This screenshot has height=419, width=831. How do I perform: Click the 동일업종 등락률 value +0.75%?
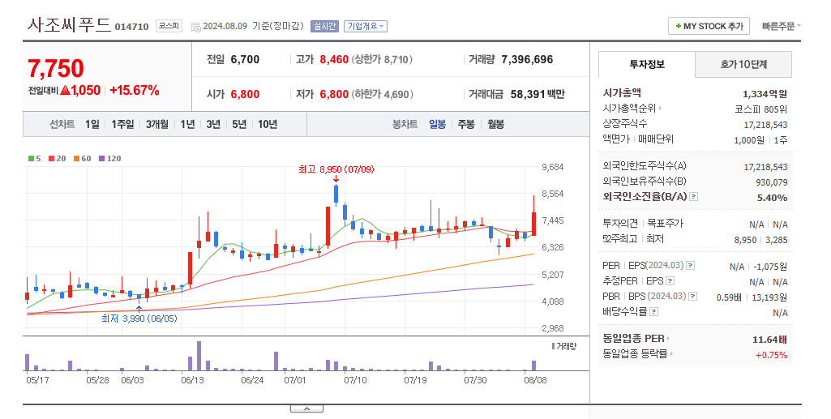[x=772, y=355]
